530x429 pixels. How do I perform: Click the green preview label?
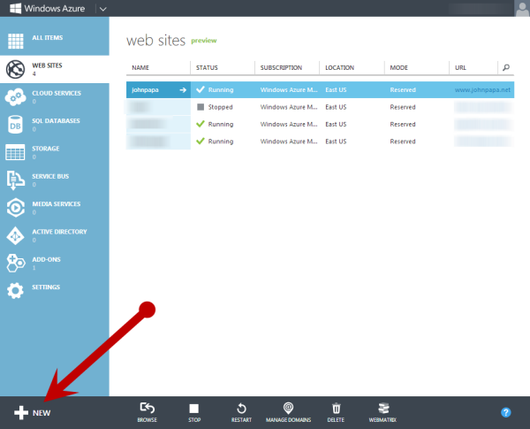tap(204, 41)
